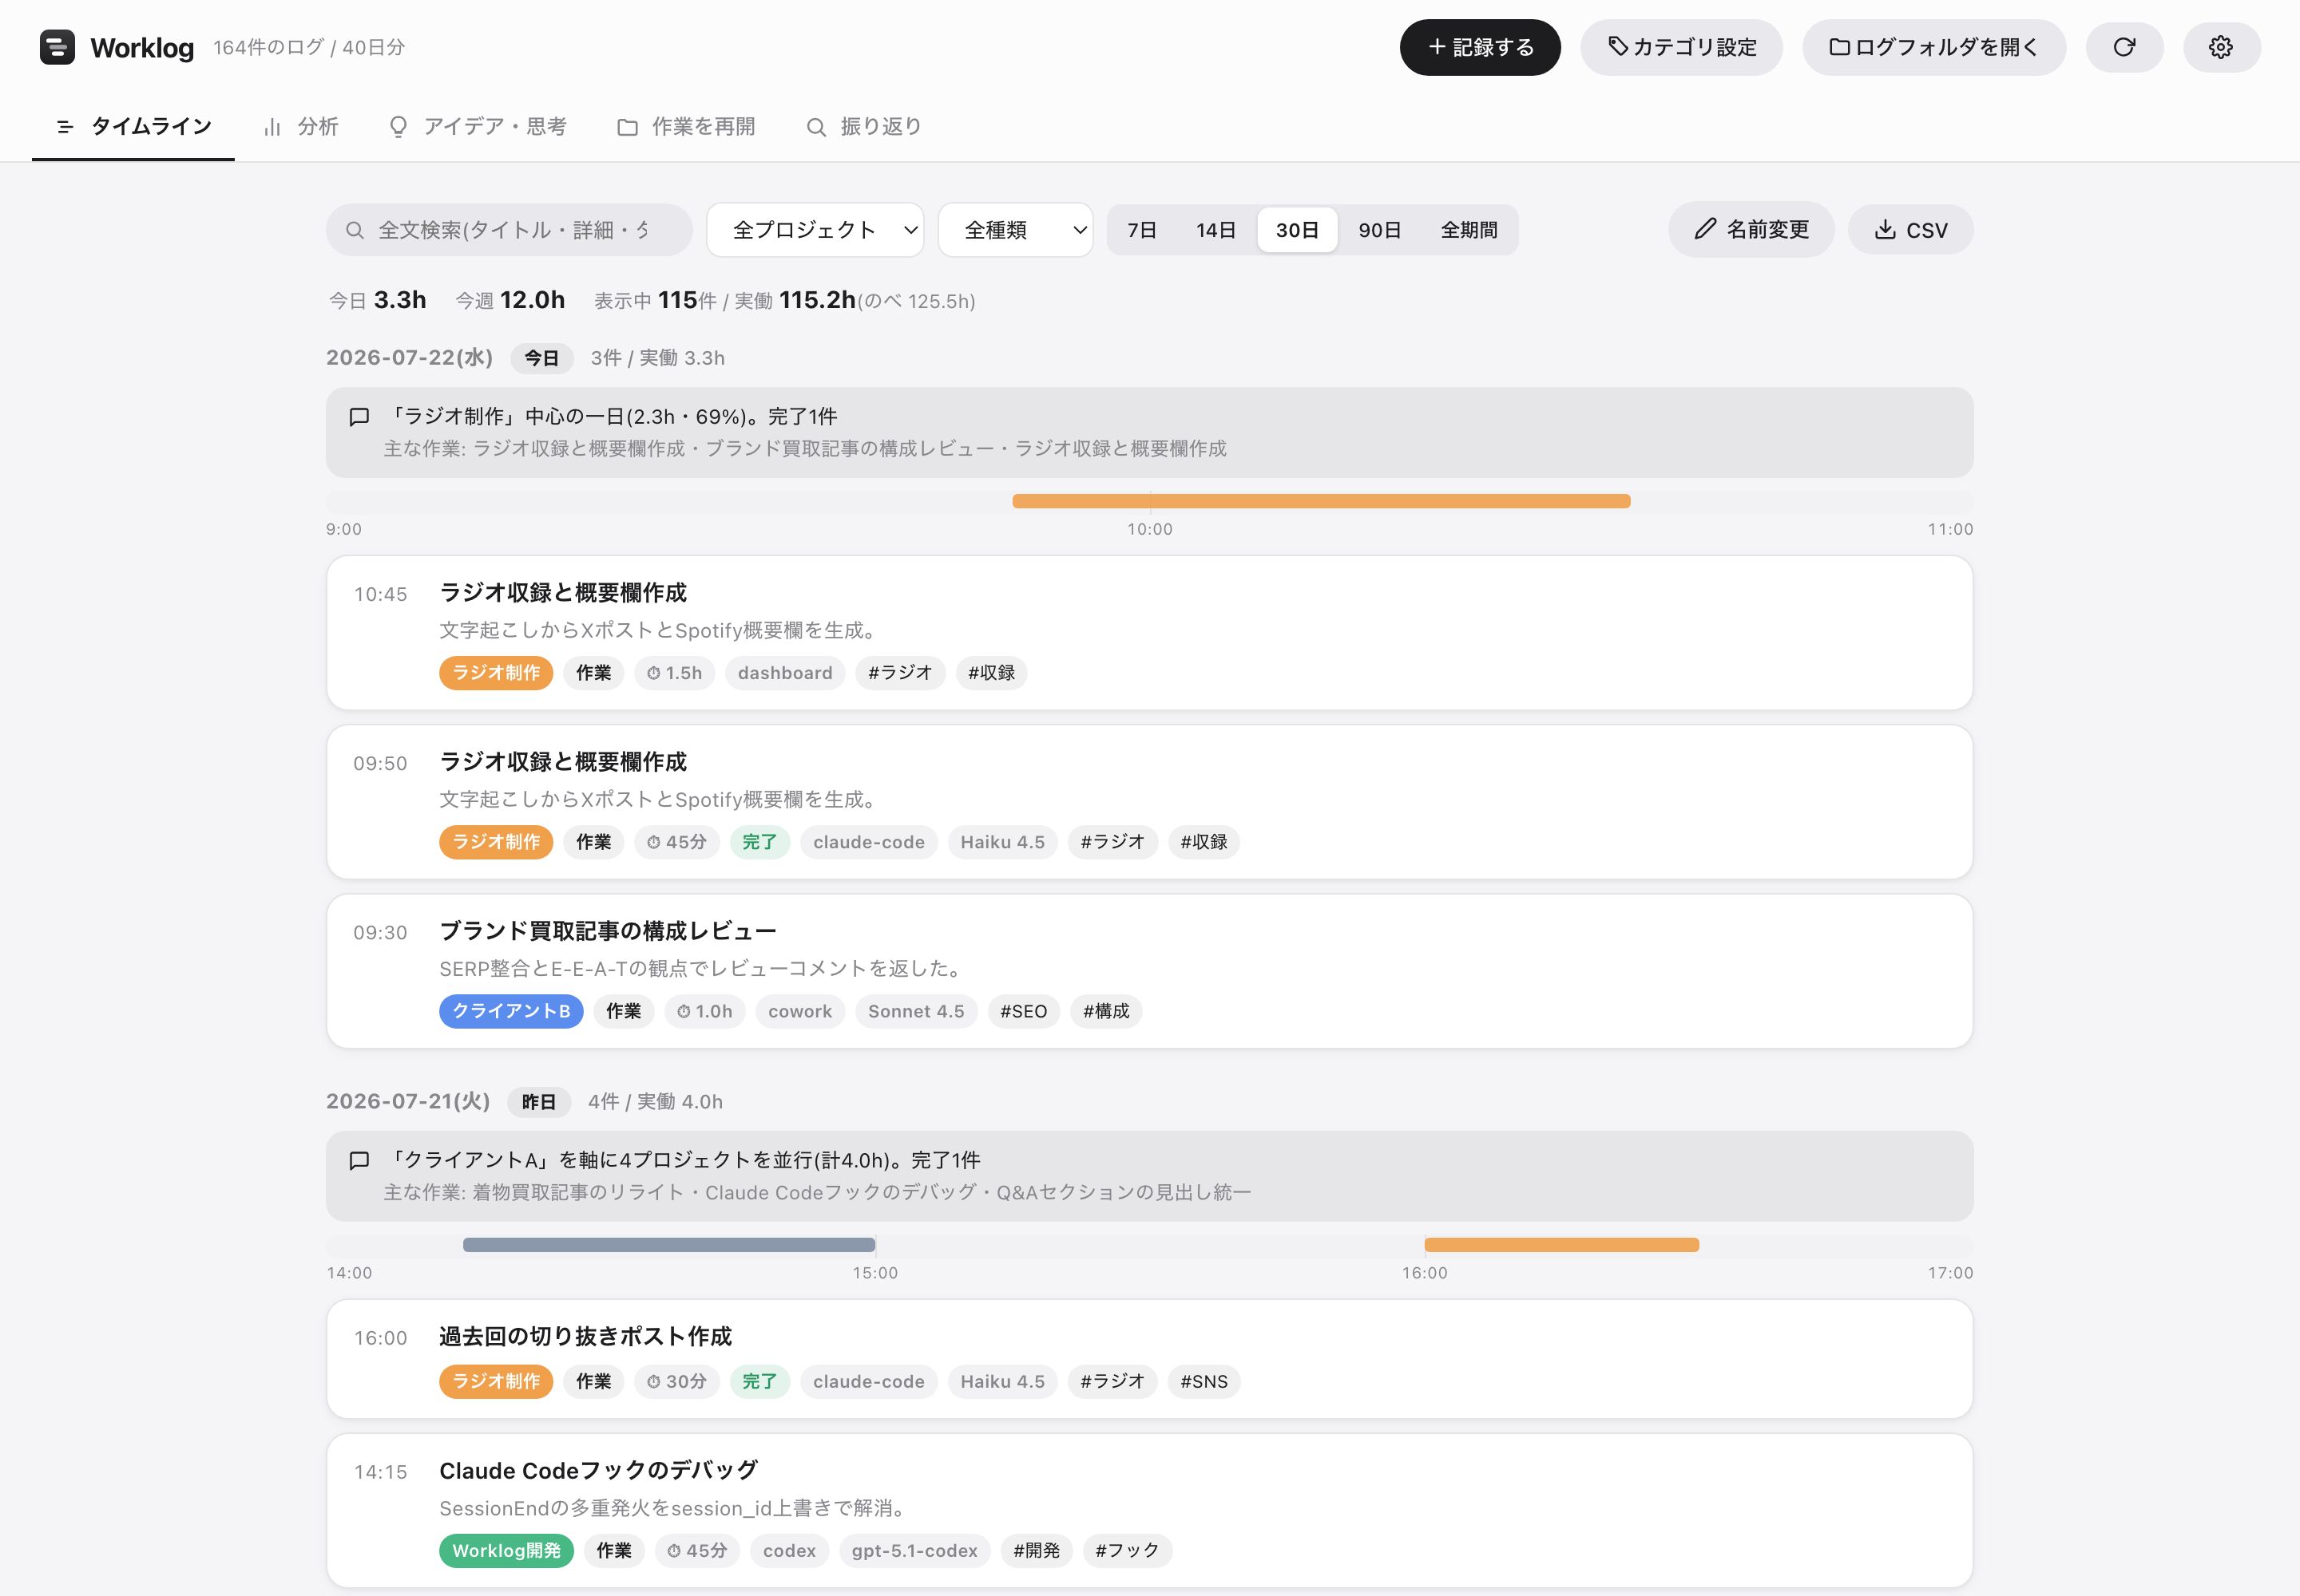Select the 90日 period filter

coord(1379,230)
